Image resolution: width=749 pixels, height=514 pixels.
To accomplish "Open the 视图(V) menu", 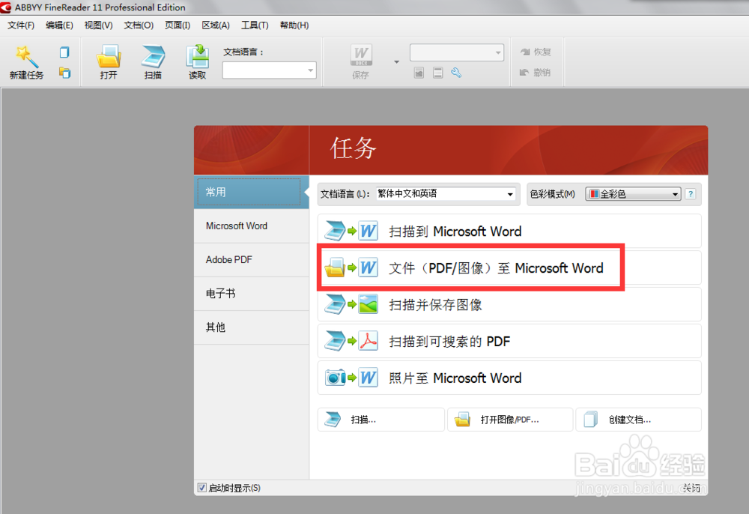I will pos(98,25).
